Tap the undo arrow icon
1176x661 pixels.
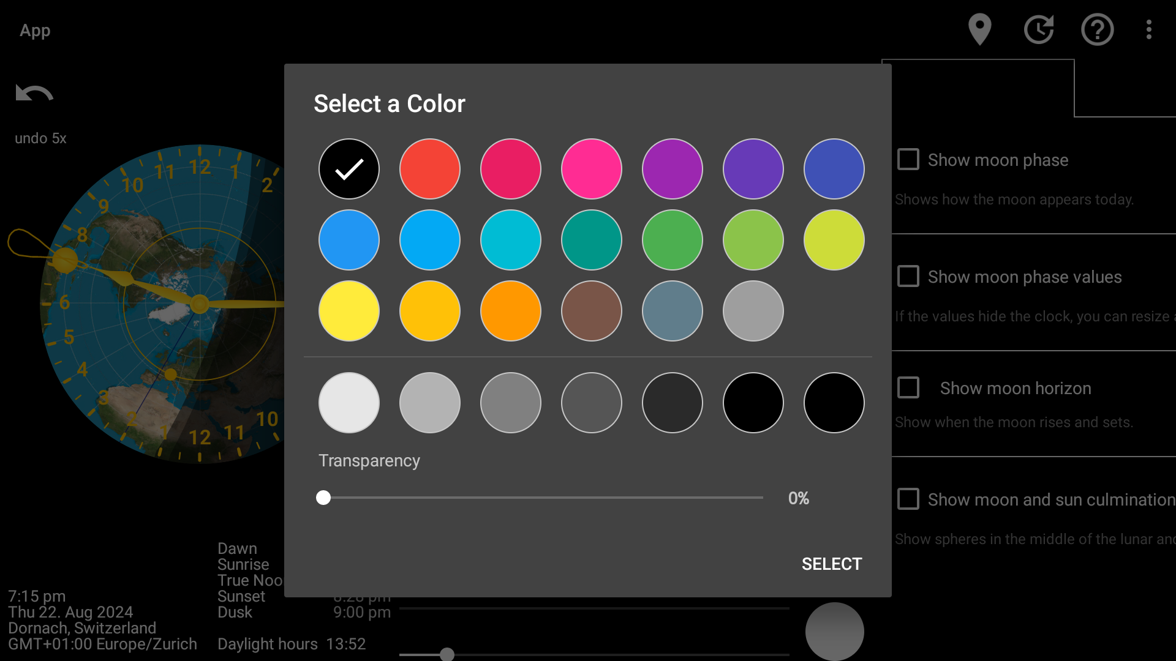pos(34,92)
